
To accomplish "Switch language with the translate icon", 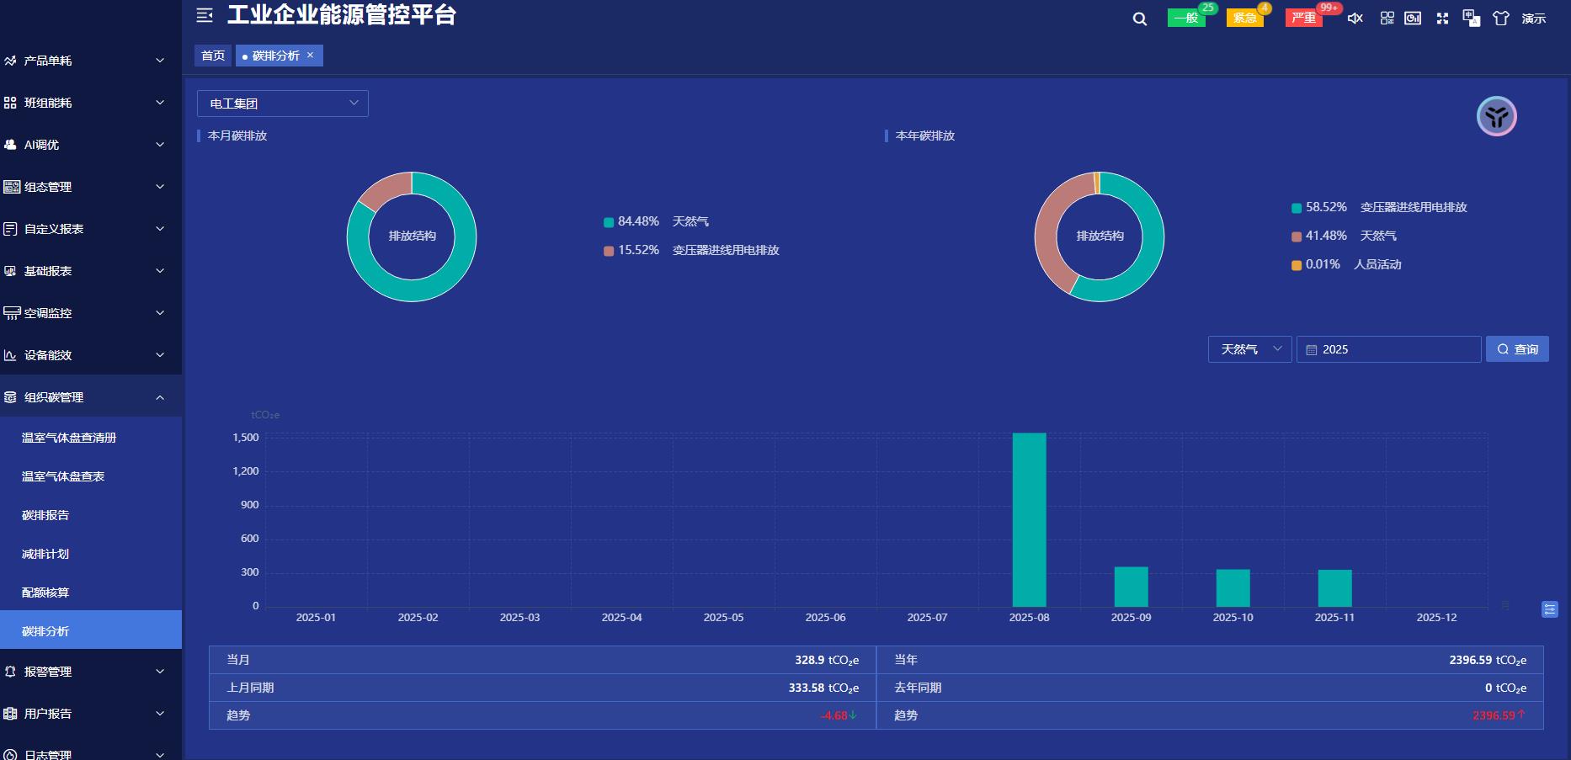I will pos(1471,19).
